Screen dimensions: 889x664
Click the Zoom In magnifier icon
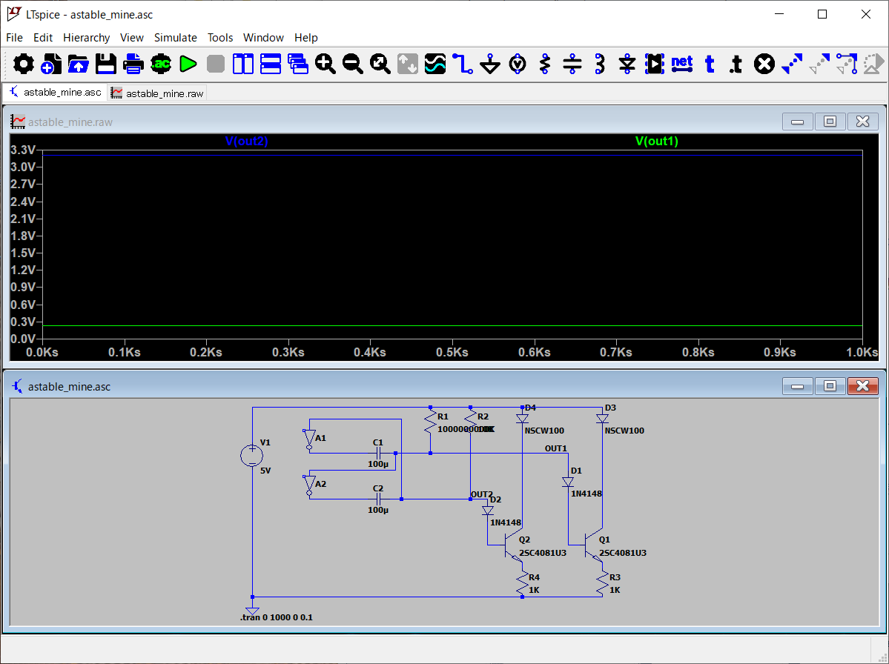click(x=325, y=64)
